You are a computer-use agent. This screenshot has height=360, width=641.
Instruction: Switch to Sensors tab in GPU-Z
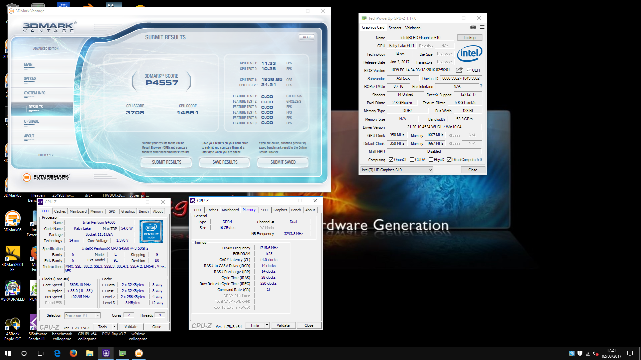[395, 28]
